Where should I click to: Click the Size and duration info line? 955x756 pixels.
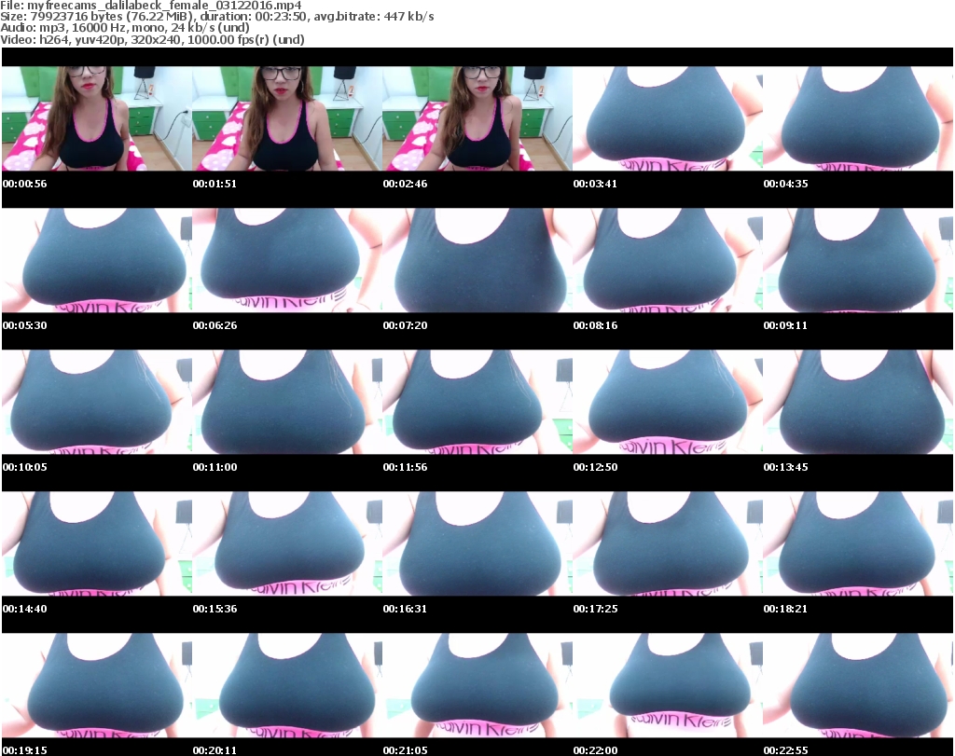coord(217,17)
